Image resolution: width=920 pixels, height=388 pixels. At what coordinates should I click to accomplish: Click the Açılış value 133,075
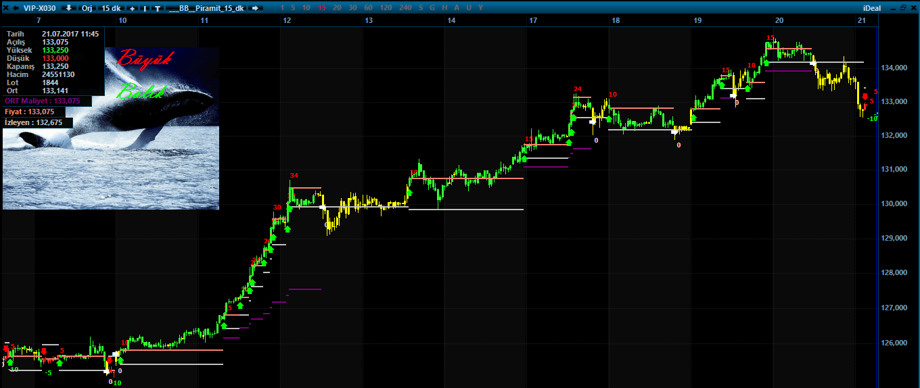point(55,41)
